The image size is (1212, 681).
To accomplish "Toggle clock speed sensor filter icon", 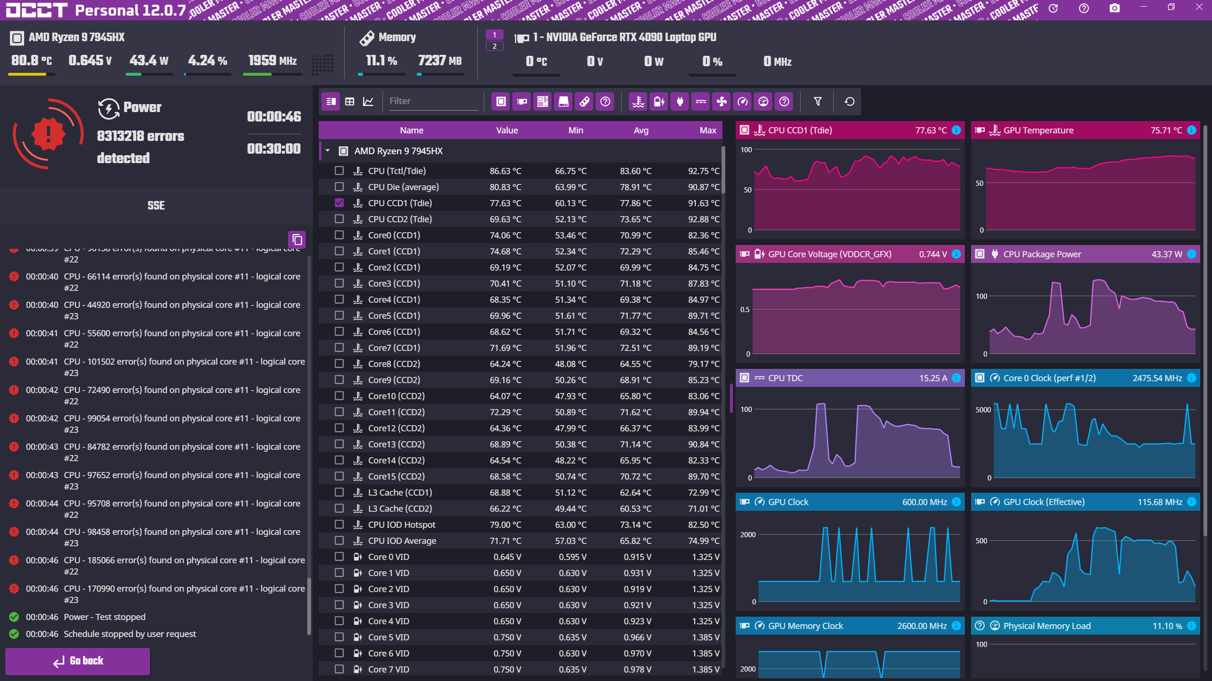I will (x=742, y=101).
